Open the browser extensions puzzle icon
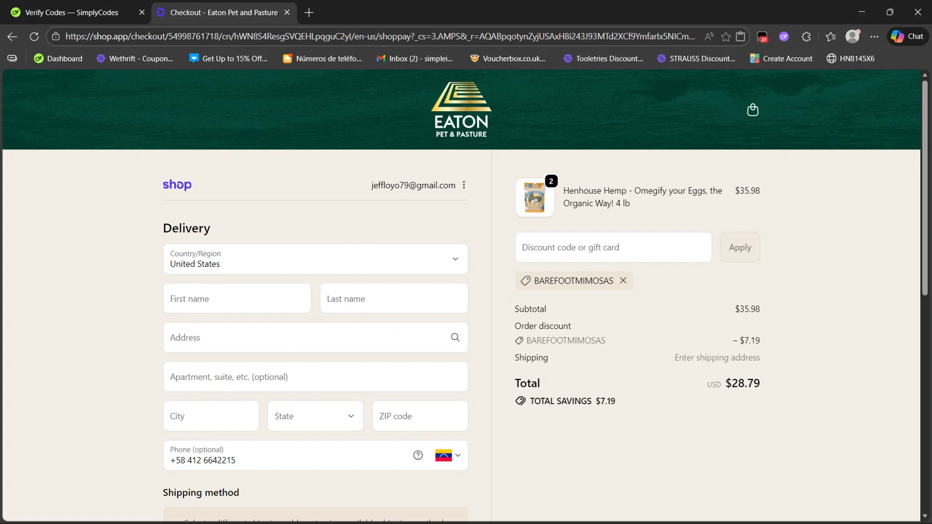Screen dimensions: 932x524 pyautogui.click(x=806, y=37)
